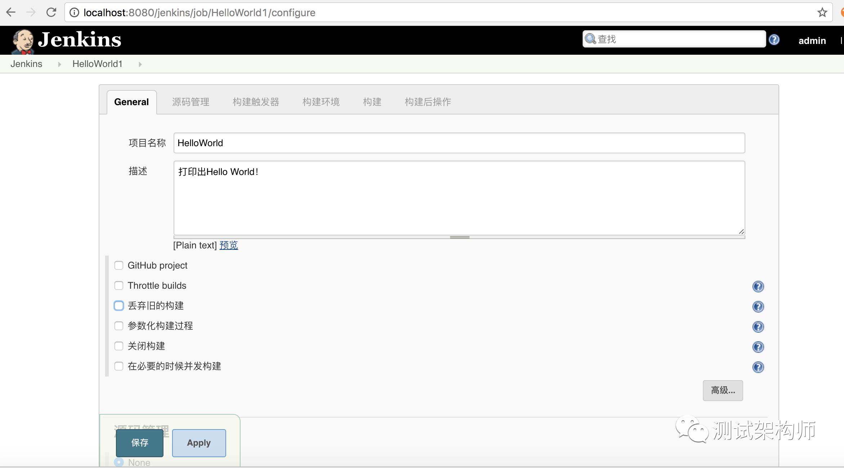The image size is (844, 468).
Task: Check the 丢弃旧的构建 option
Action: coord(119,306)
